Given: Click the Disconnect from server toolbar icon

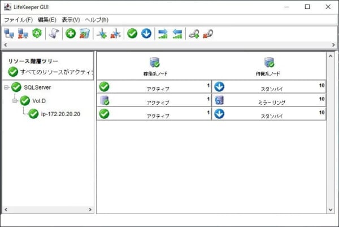Looking at the screenshot, I should (x=23, y=33).
